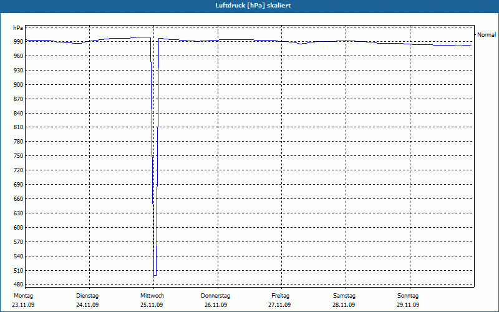Click the 'Mittwoch' day label
Screen dimensions: 499x312
tap(152, 296)
